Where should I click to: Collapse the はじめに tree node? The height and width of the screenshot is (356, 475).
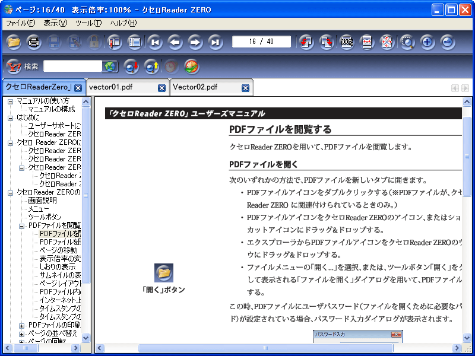coord(10,118)
